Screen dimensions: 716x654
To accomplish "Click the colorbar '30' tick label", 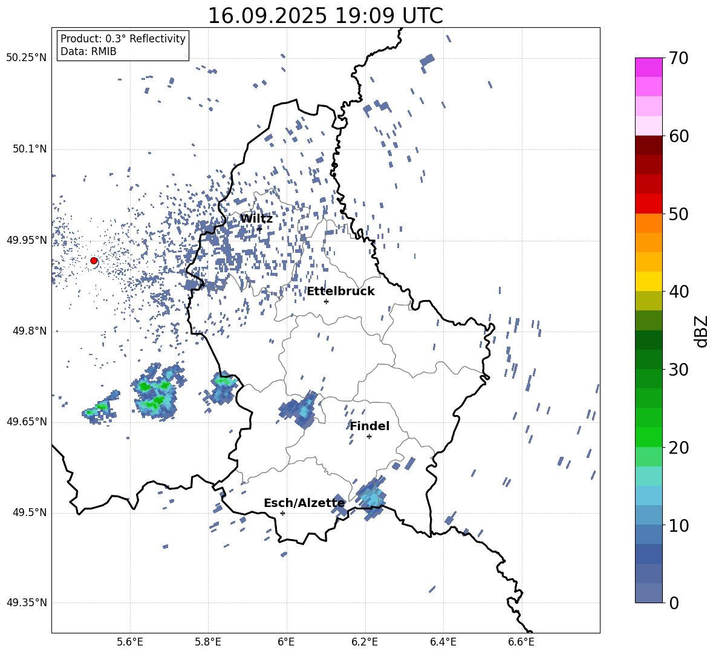I will pos(679,369).
